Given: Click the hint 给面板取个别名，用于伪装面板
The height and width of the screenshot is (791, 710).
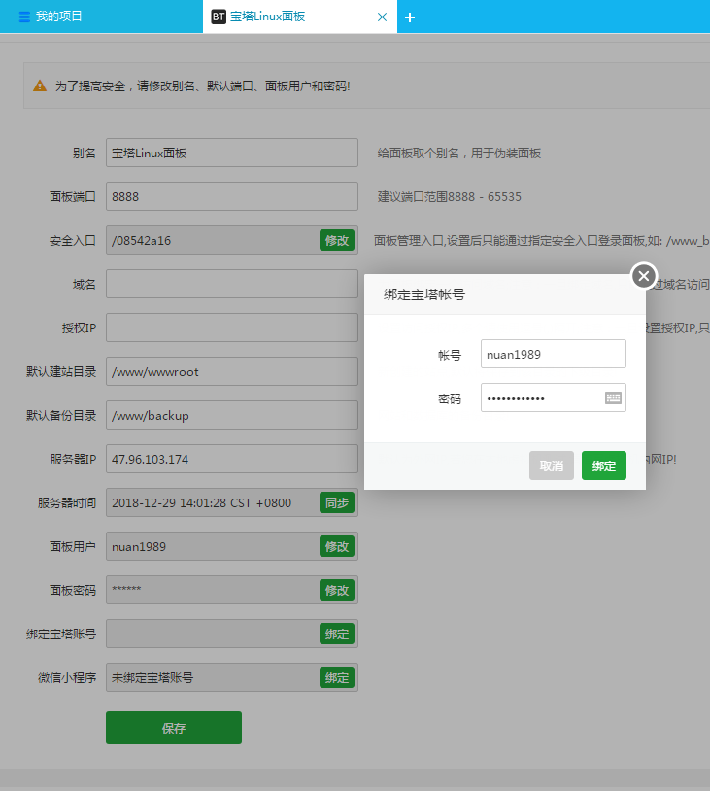Looking at the screenshot, I should pos(458,153).
